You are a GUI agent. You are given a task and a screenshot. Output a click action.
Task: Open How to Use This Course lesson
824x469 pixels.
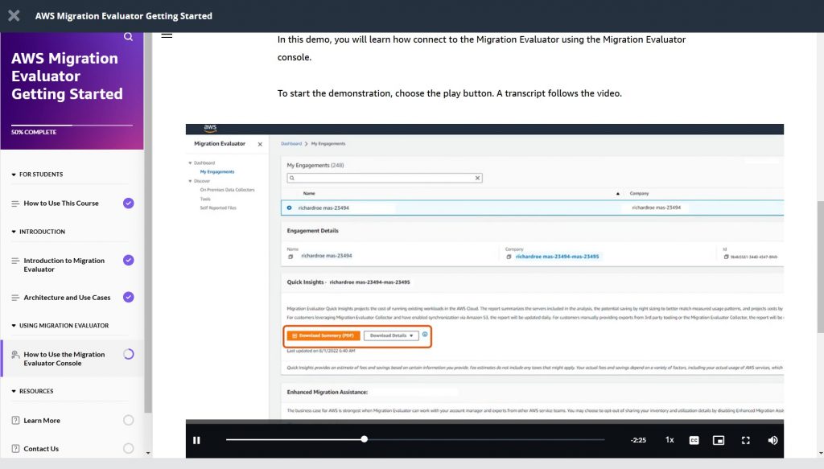pyautogui.click(x=61, y=204)
